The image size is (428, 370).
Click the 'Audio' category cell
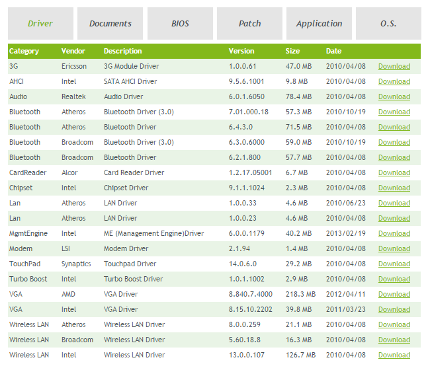pyautogui.click(x=18, y=96)
